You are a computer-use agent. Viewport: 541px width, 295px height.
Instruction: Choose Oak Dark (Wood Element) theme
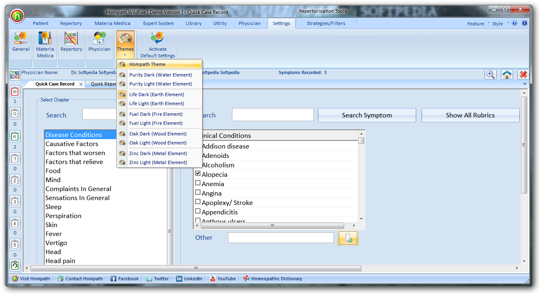click(159, 134)
